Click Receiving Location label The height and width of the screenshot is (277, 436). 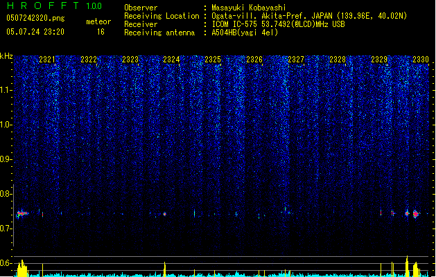(x=162, y=16)
